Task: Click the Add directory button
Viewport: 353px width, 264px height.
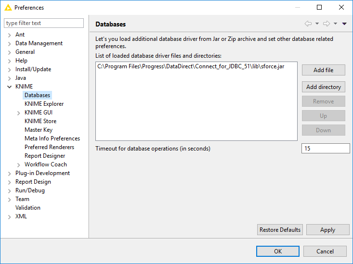Action: point(323,87)
